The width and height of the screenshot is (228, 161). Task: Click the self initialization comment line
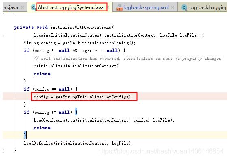(x=127, y=59)
